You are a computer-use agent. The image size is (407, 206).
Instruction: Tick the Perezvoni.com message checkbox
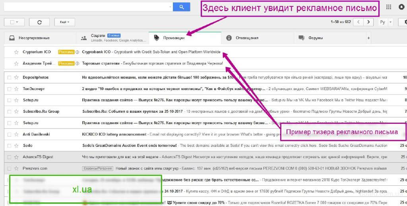(10, 168)
